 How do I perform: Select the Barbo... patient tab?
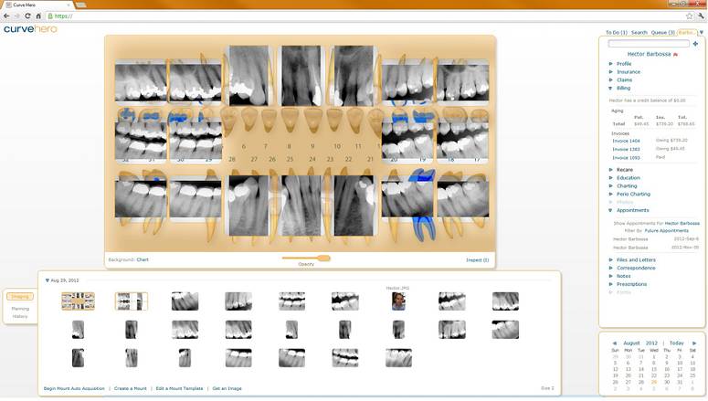pyautogui.click(x=687, y=33)
